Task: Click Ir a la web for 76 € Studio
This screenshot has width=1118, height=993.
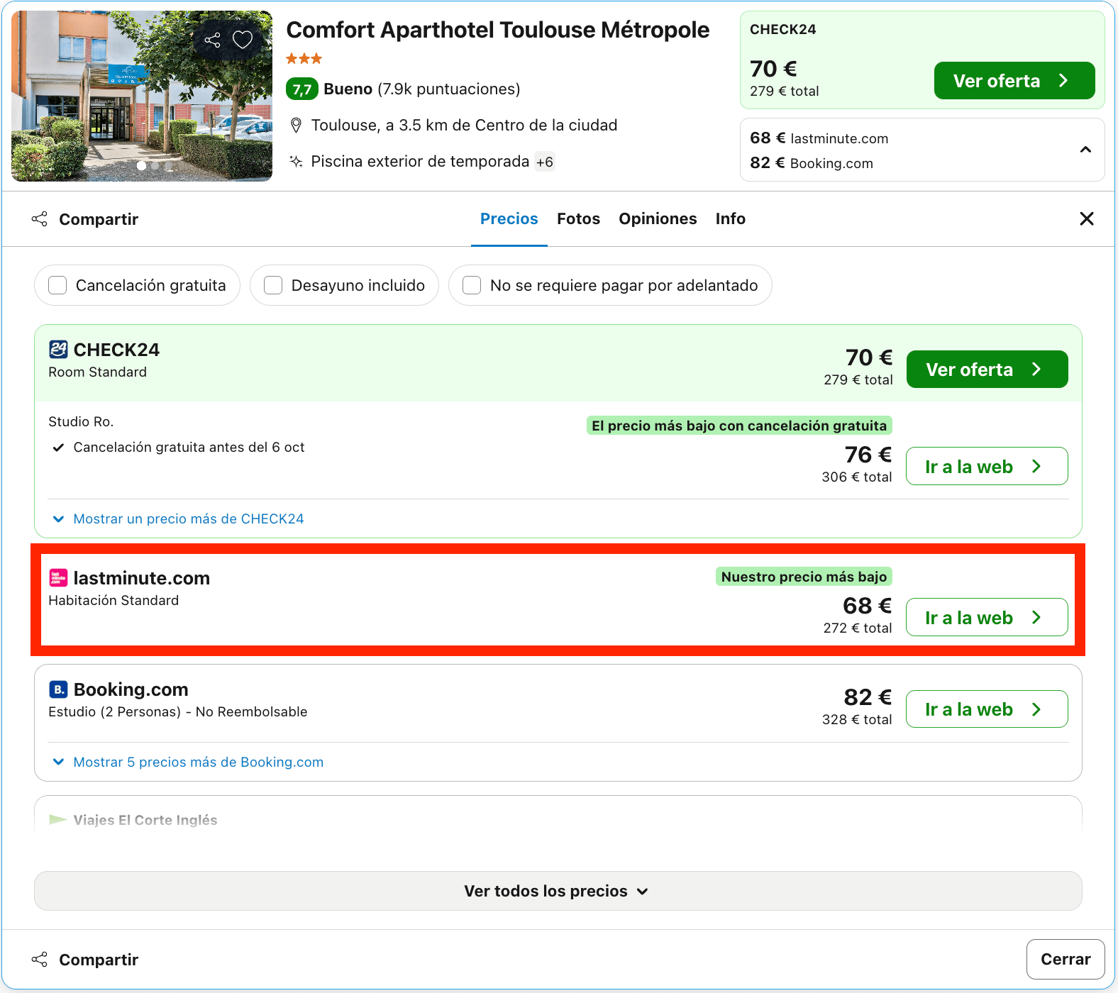Action: [x=987, y=467]
